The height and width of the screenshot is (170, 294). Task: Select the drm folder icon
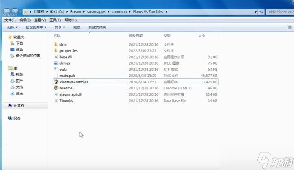(56, 44)
